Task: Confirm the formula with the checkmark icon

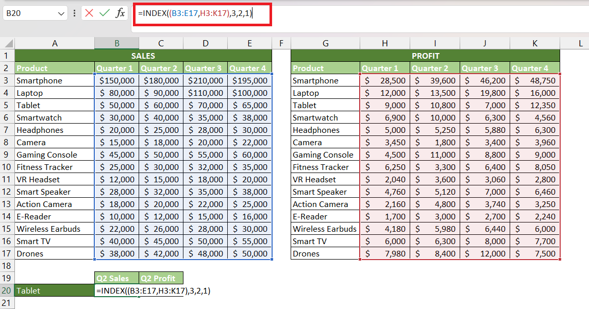Action: tap(105, 13)
